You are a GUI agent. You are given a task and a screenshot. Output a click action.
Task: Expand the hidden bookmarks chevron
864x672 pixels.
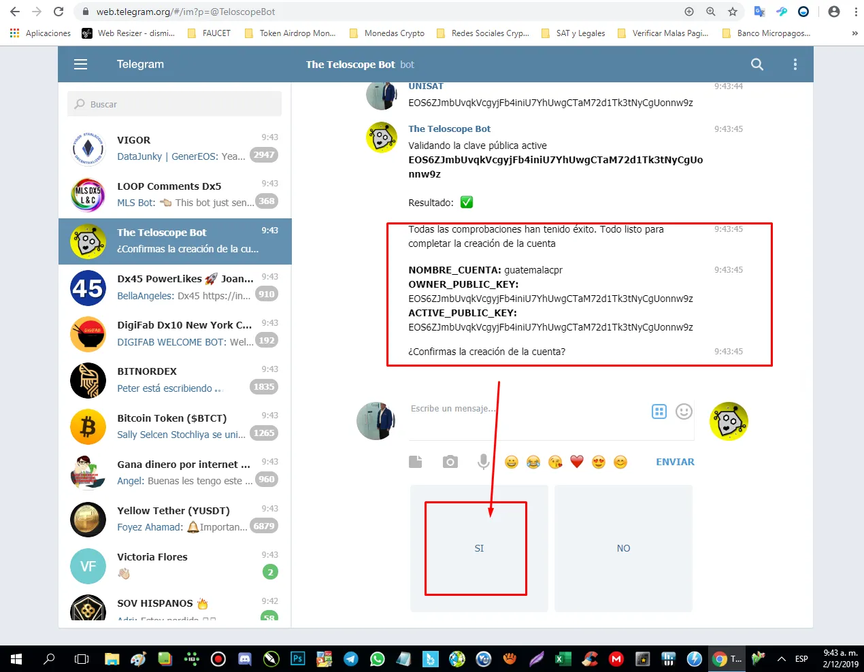(x=854, y=33)
